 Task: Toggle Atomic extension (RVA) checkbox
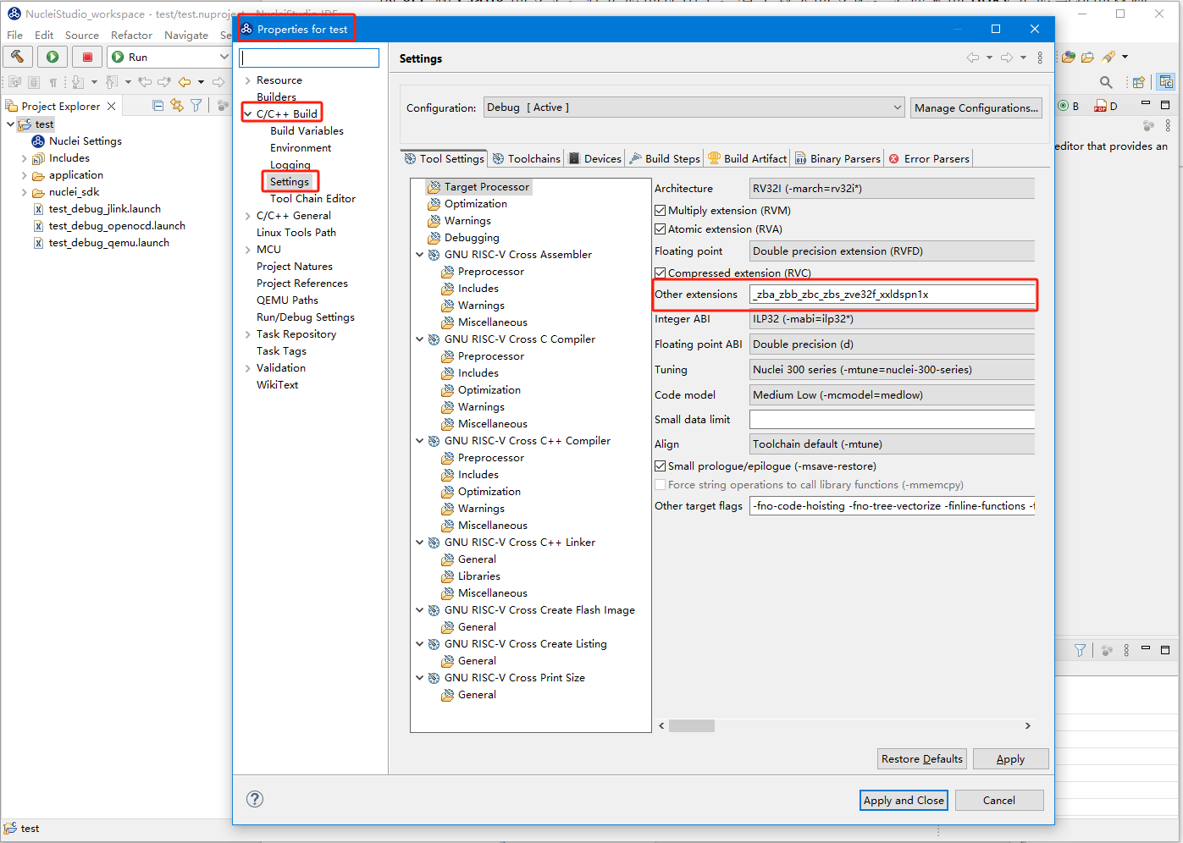tap(661, 229)
